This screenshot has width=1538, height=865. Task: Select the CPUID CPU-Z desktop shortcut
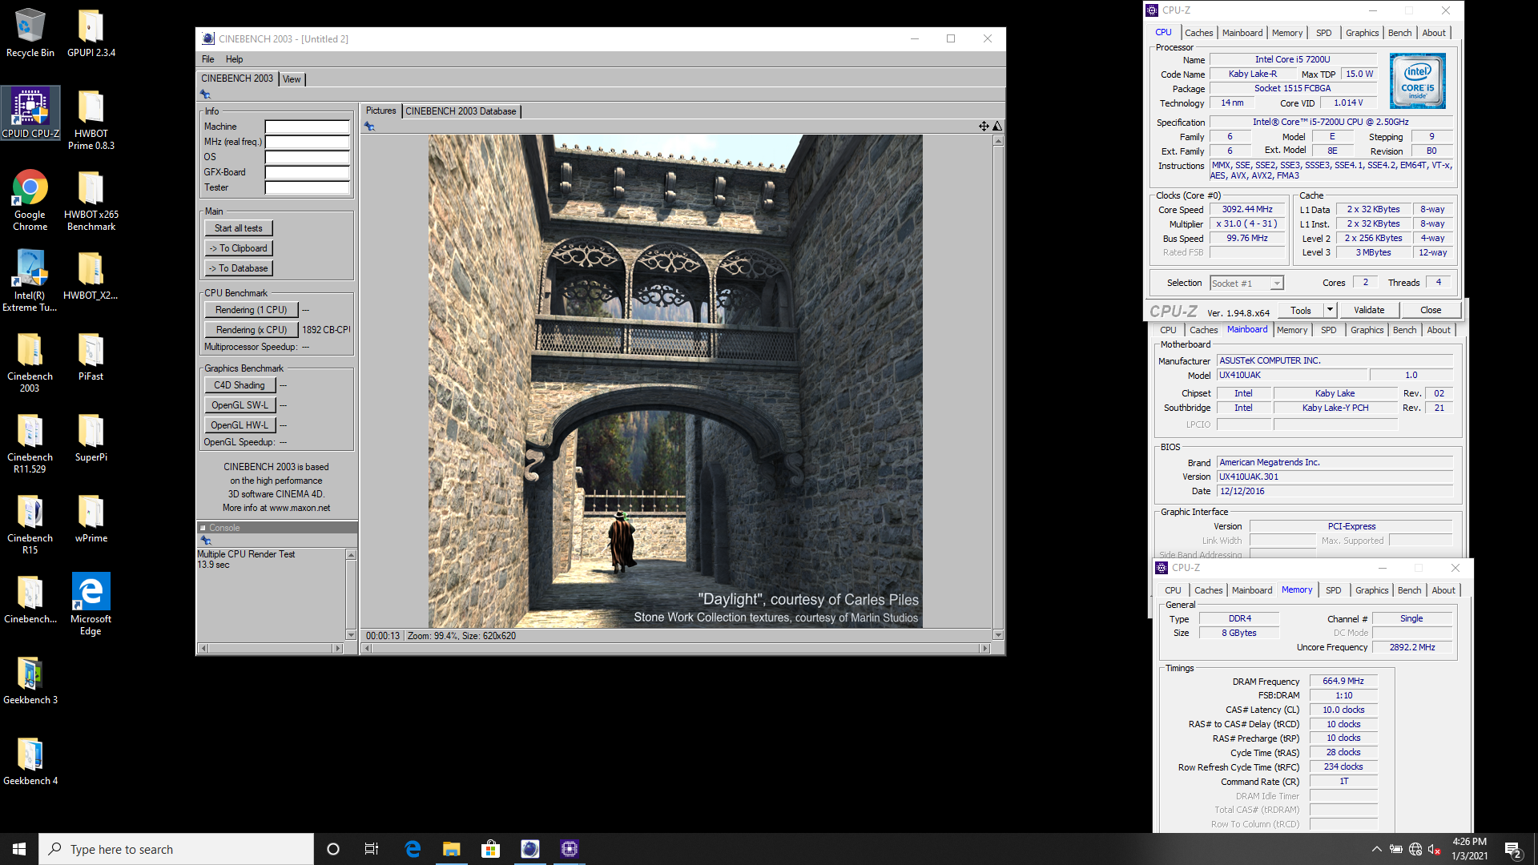tap(30, 113)
